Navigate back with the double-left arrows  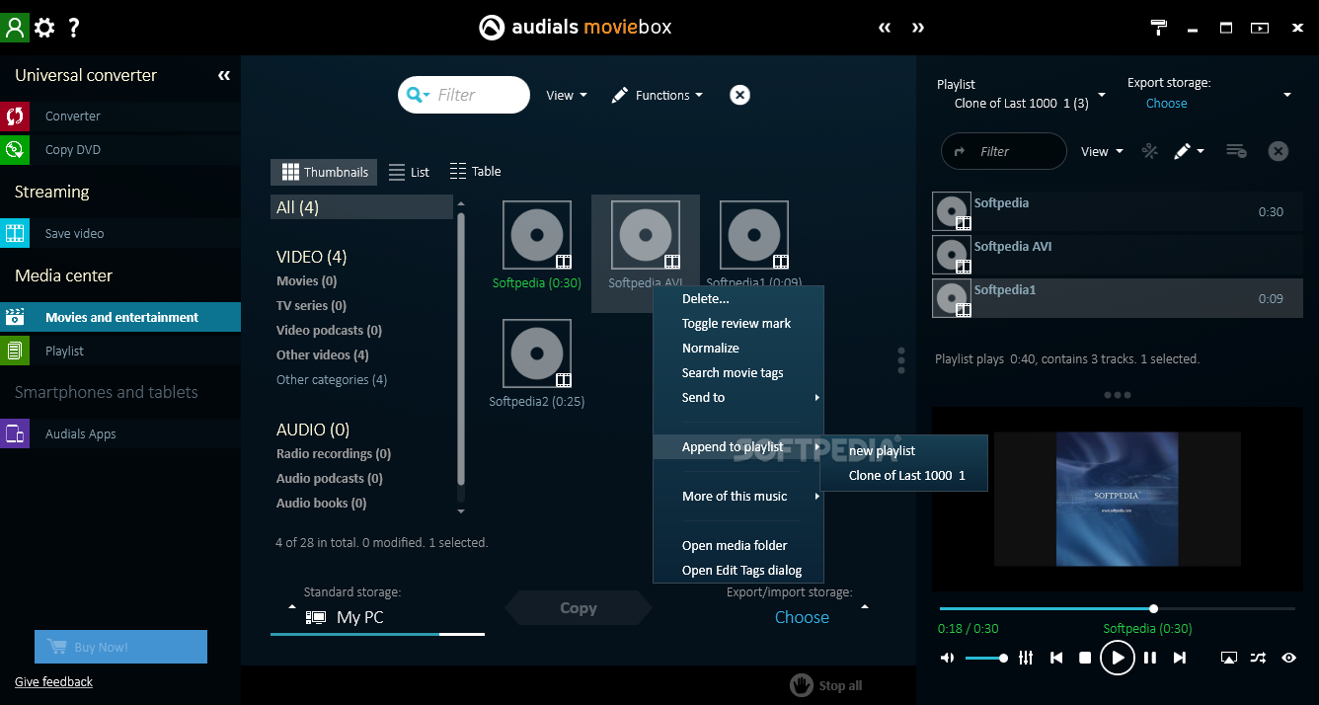(886, 28)
